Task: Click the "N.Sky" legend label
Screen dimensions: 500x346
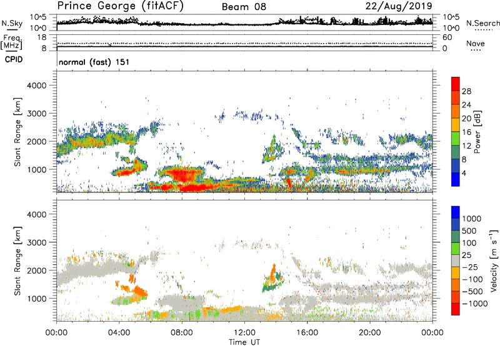Action: (x=12, y=23)
